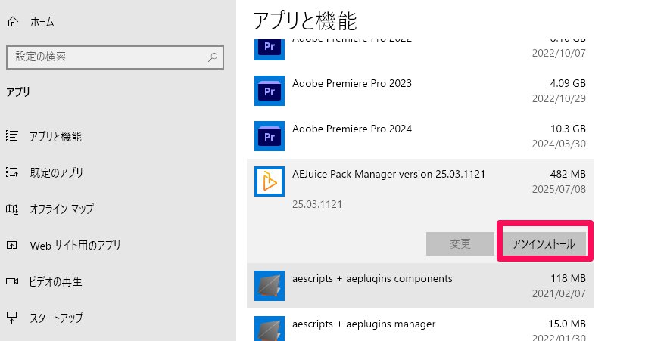Click the 2025/07/08 install date
Viewport: 667px width, 341px height.
pyautogui.click(x=559, y=189)
